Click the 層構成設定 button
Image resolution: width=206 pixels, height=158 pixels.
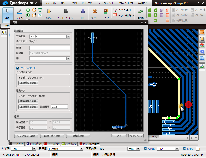[78, 136]
